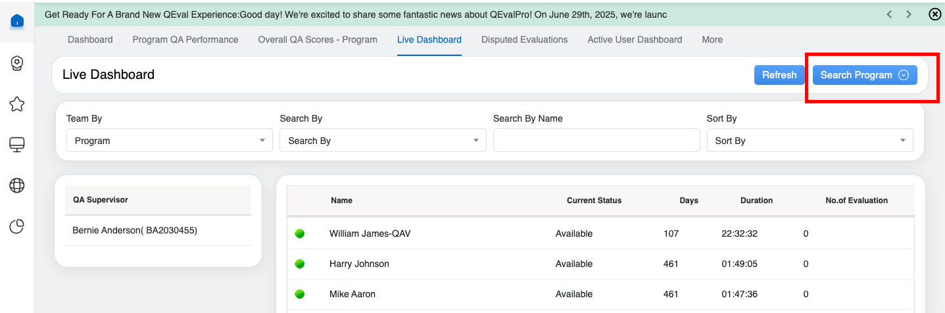Open the More tab menu

click(712, 39)
